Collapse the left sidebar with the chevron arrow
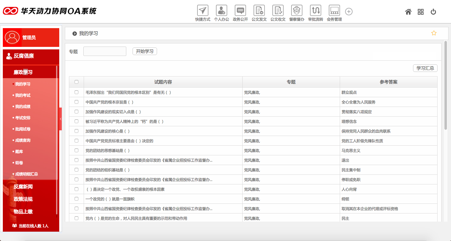 click(x=61, y=119)
